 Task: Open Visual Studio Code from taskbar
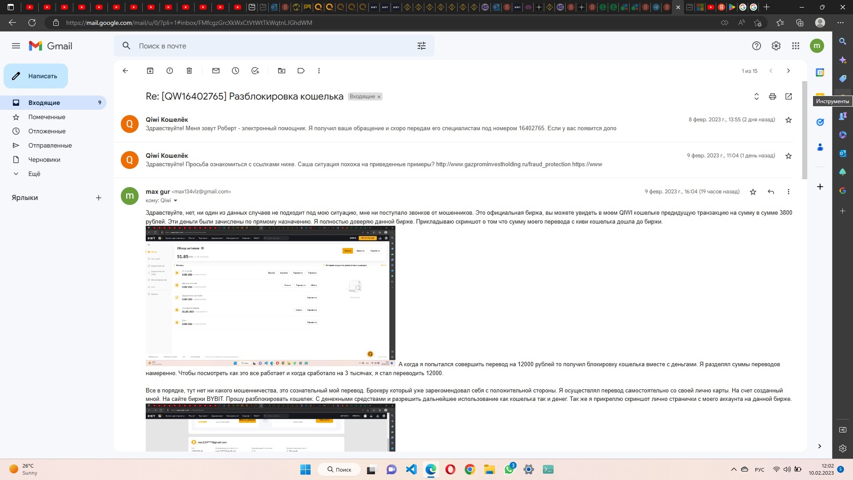(411, 469)
